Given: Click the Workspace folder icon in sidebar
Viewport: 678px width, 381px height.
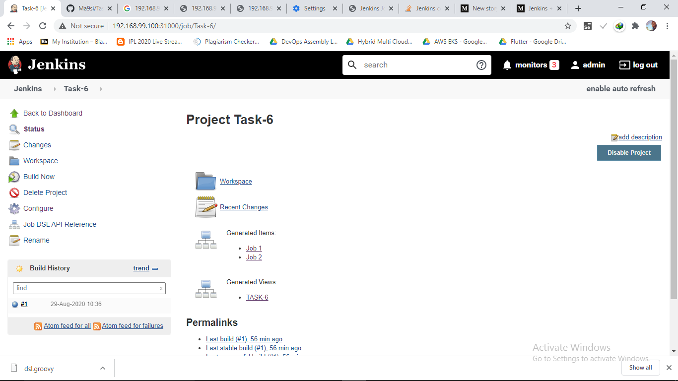Looking at the screenshot, I should pos(14,161).
